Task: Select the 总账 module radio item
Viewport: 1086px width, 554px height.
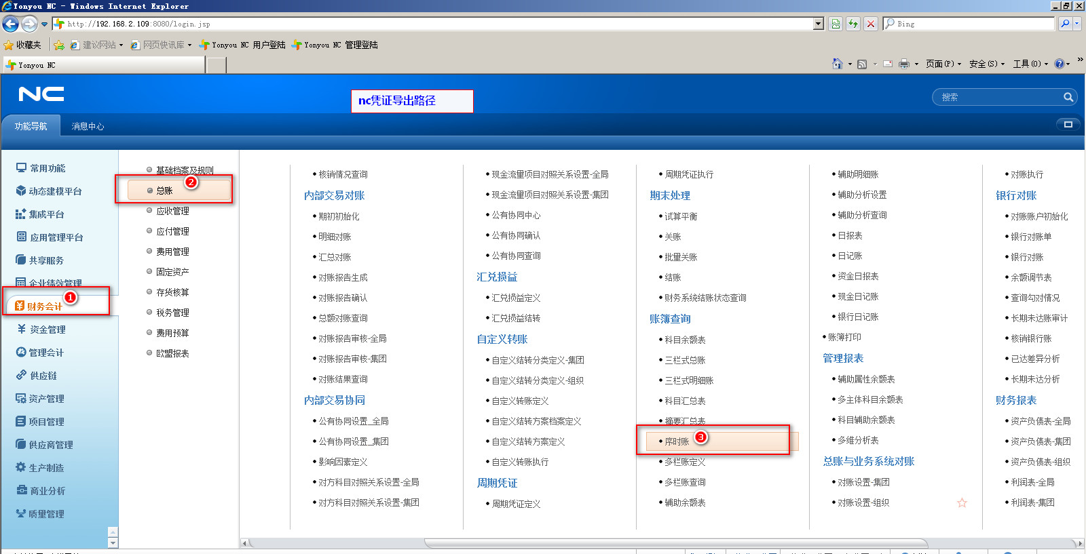Action: 164,191
